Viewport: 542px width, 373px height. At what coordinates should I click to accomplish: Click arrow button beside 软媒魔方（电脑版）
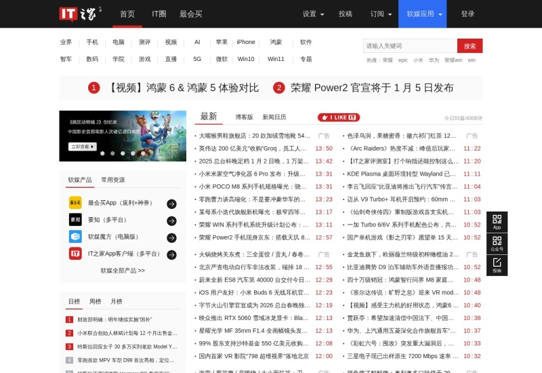click(x=171, y=238)
